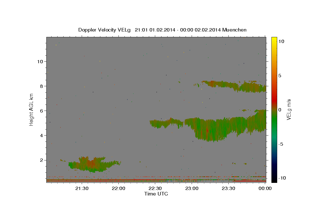Click the height axis label 10
The height and width of the screenshot is (219, 329).
40,61
